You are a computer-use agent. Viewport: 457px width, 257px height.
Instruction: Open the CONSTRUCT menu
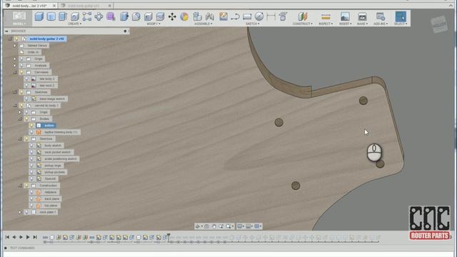coord(303,24)
